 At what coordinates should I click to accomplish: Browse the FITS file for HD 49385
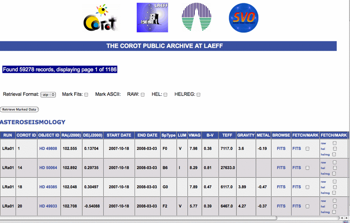(x=281, y=187)
